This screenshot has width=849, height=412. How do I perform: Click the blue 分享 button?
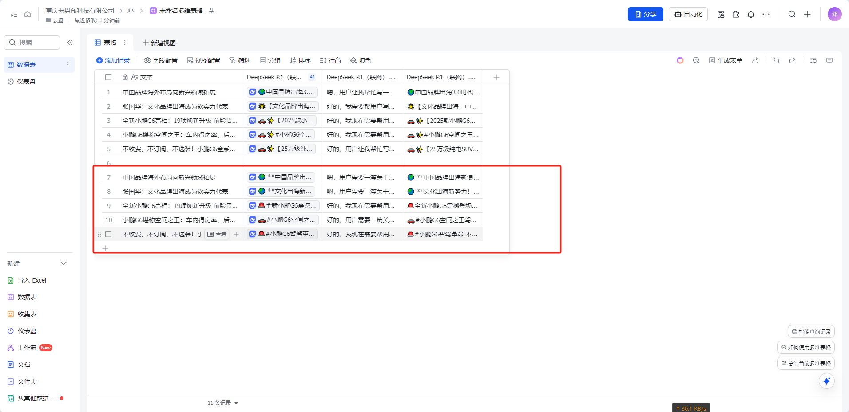[645, 14]
